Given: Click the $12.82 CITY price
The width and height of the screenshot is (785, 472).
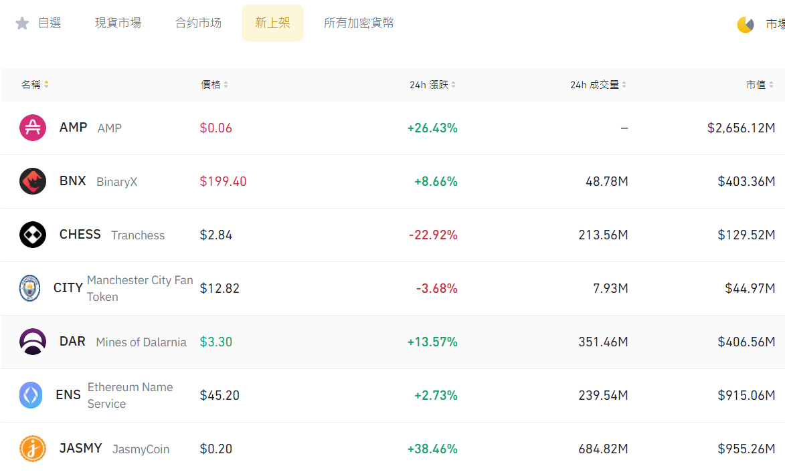Looking at the screenshot, I should (220, 289).
